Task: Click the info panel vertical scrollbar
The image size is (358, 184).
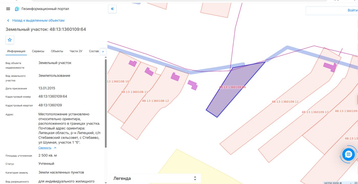Action: [x=106, y=103]
